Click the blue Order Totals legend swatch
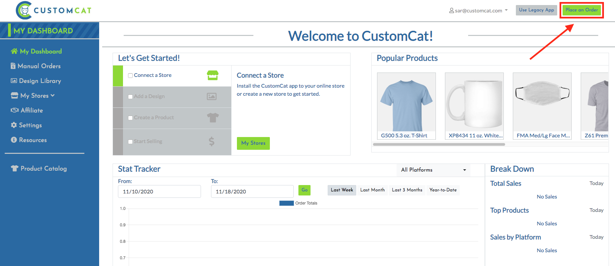This screenshot has width=615, height=266. (x=286, y=203)
